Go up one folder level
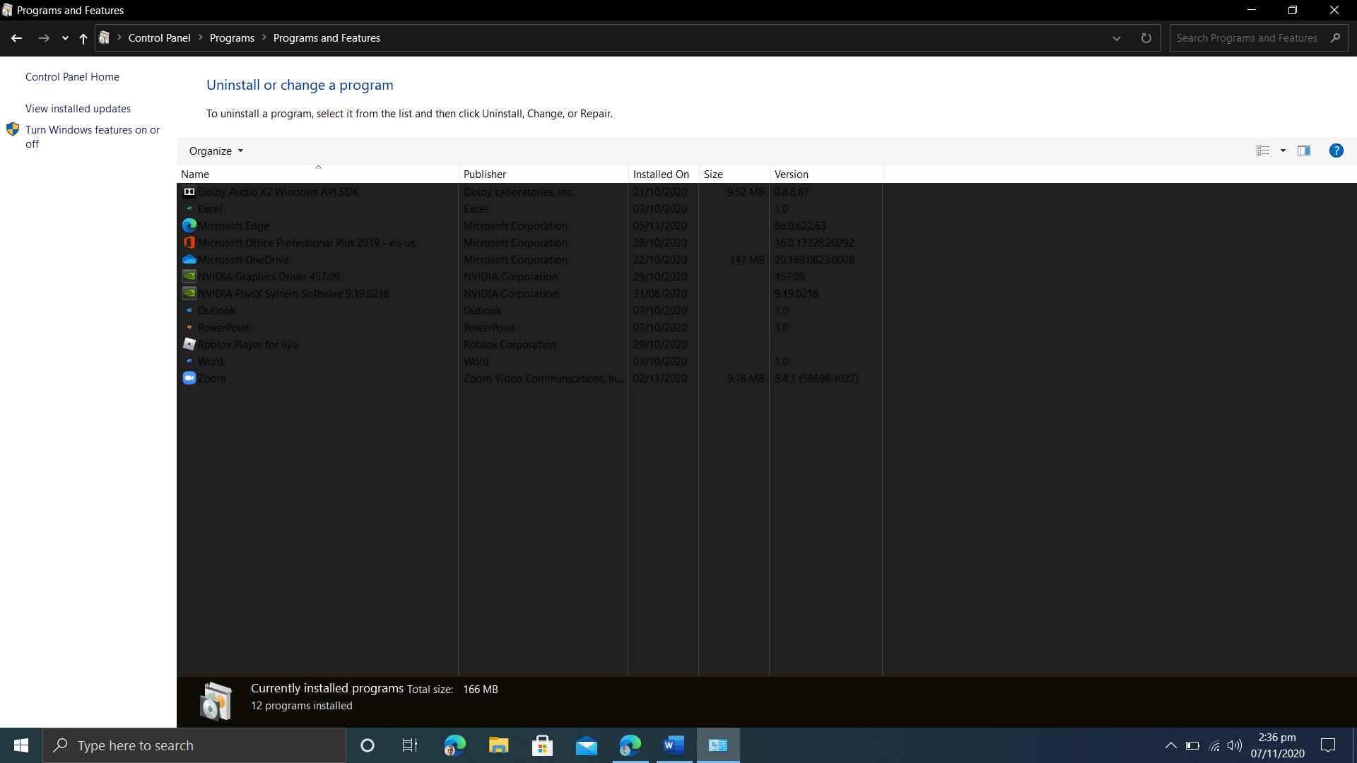Viewport: 1357px width, 763px height. tap(83, 38)
